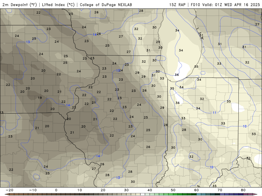Click the "30" label under the color scale
262x196 pixels.
coord(126,190)
